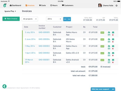Open the Dashboard menu
The height and width of the screenshot is (91, 121).
15,5
